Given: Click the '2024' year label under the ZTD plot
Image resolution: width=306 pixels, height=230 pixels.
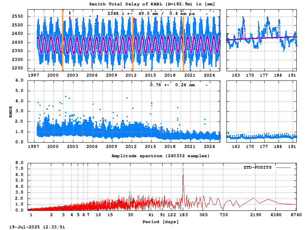Looking at the screenshot, I should tap(209, 75).
